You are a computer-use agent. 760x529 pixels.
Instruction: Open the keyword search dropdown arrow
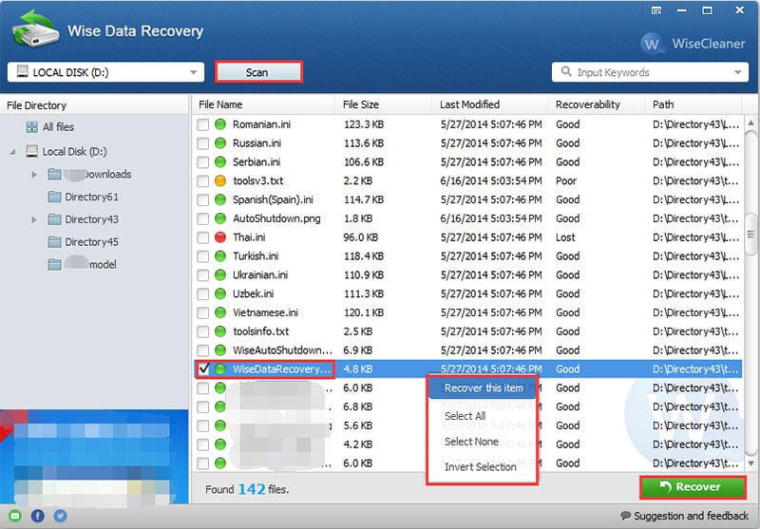coord(738,73)
